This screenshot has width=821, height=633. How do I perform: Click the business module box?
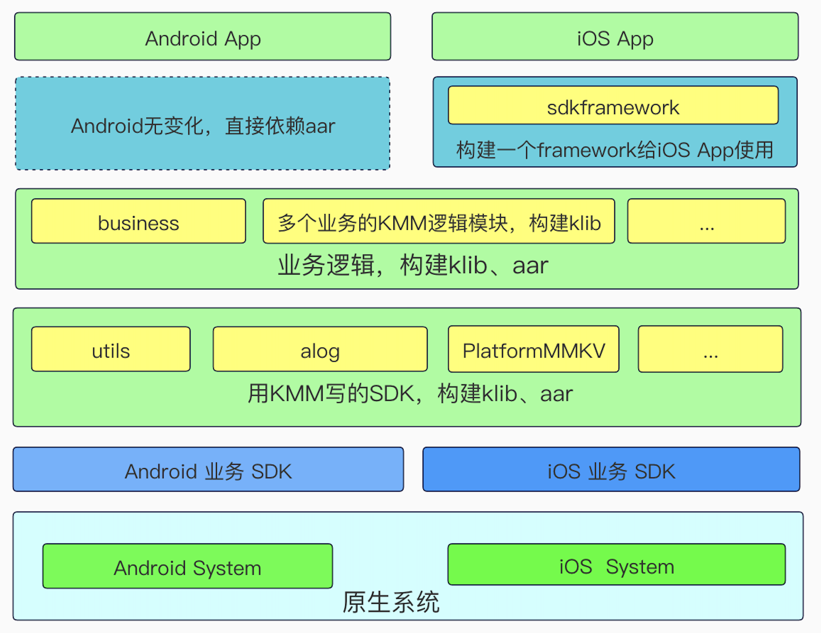[x=138, y=221]
